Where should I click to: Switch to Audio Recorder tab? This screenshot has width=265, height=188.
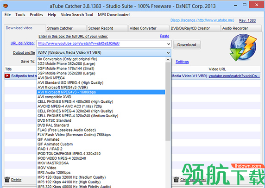click(241, 28)
